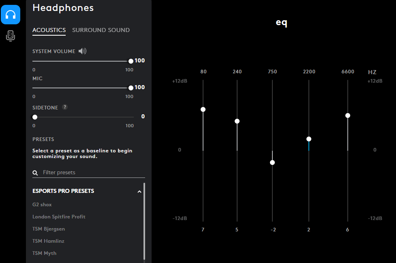Click the 750 Hz EQ band handle
Screen dimensions: 396x263
272,163
